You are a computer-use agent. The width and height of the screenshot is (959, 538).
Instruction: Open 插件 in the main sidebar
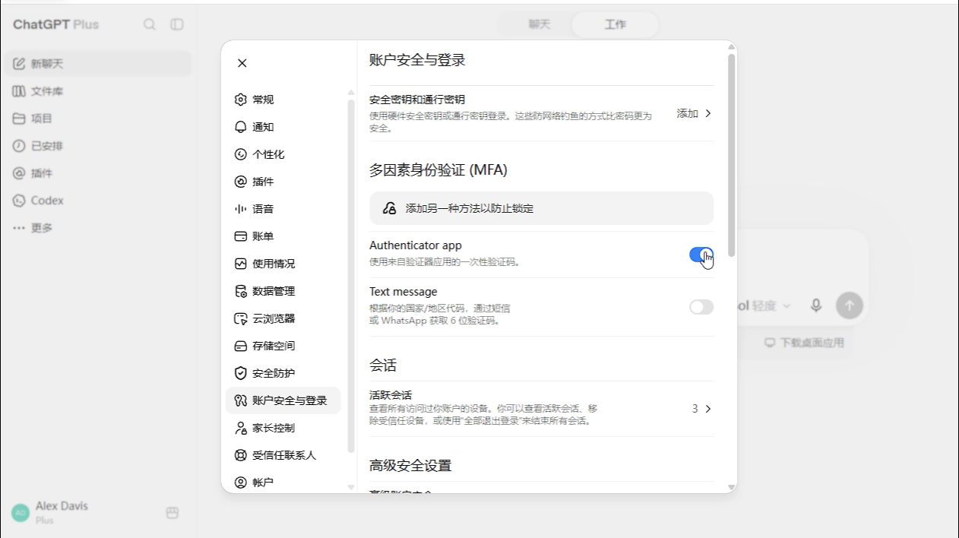click(97, 173)
